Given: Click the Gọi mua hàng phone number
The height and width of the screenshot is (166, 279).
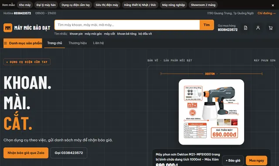Looking at the screenshot, I should point(228,30).
